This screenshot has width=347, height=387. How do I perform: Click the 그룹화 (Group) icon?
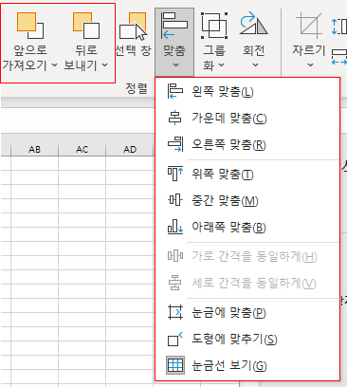pyautogui.click(x=214, y=26)
